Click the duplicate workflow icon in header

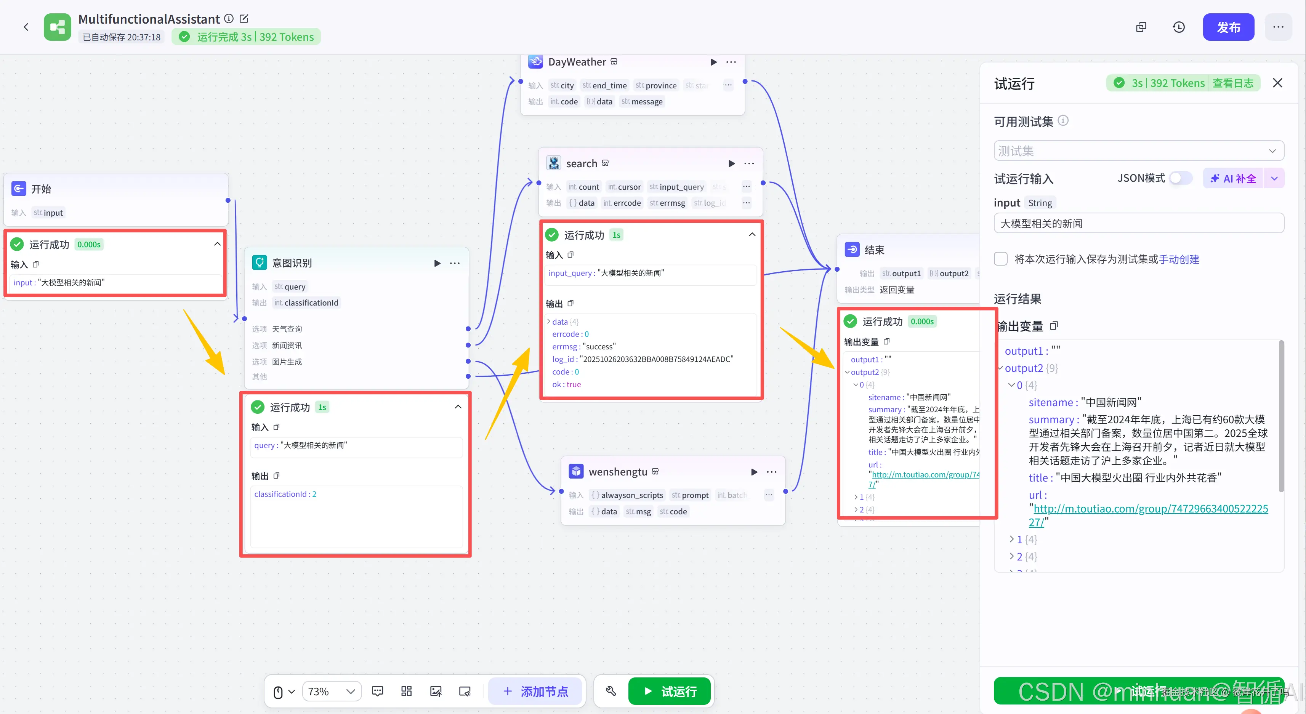(1141, 27)
